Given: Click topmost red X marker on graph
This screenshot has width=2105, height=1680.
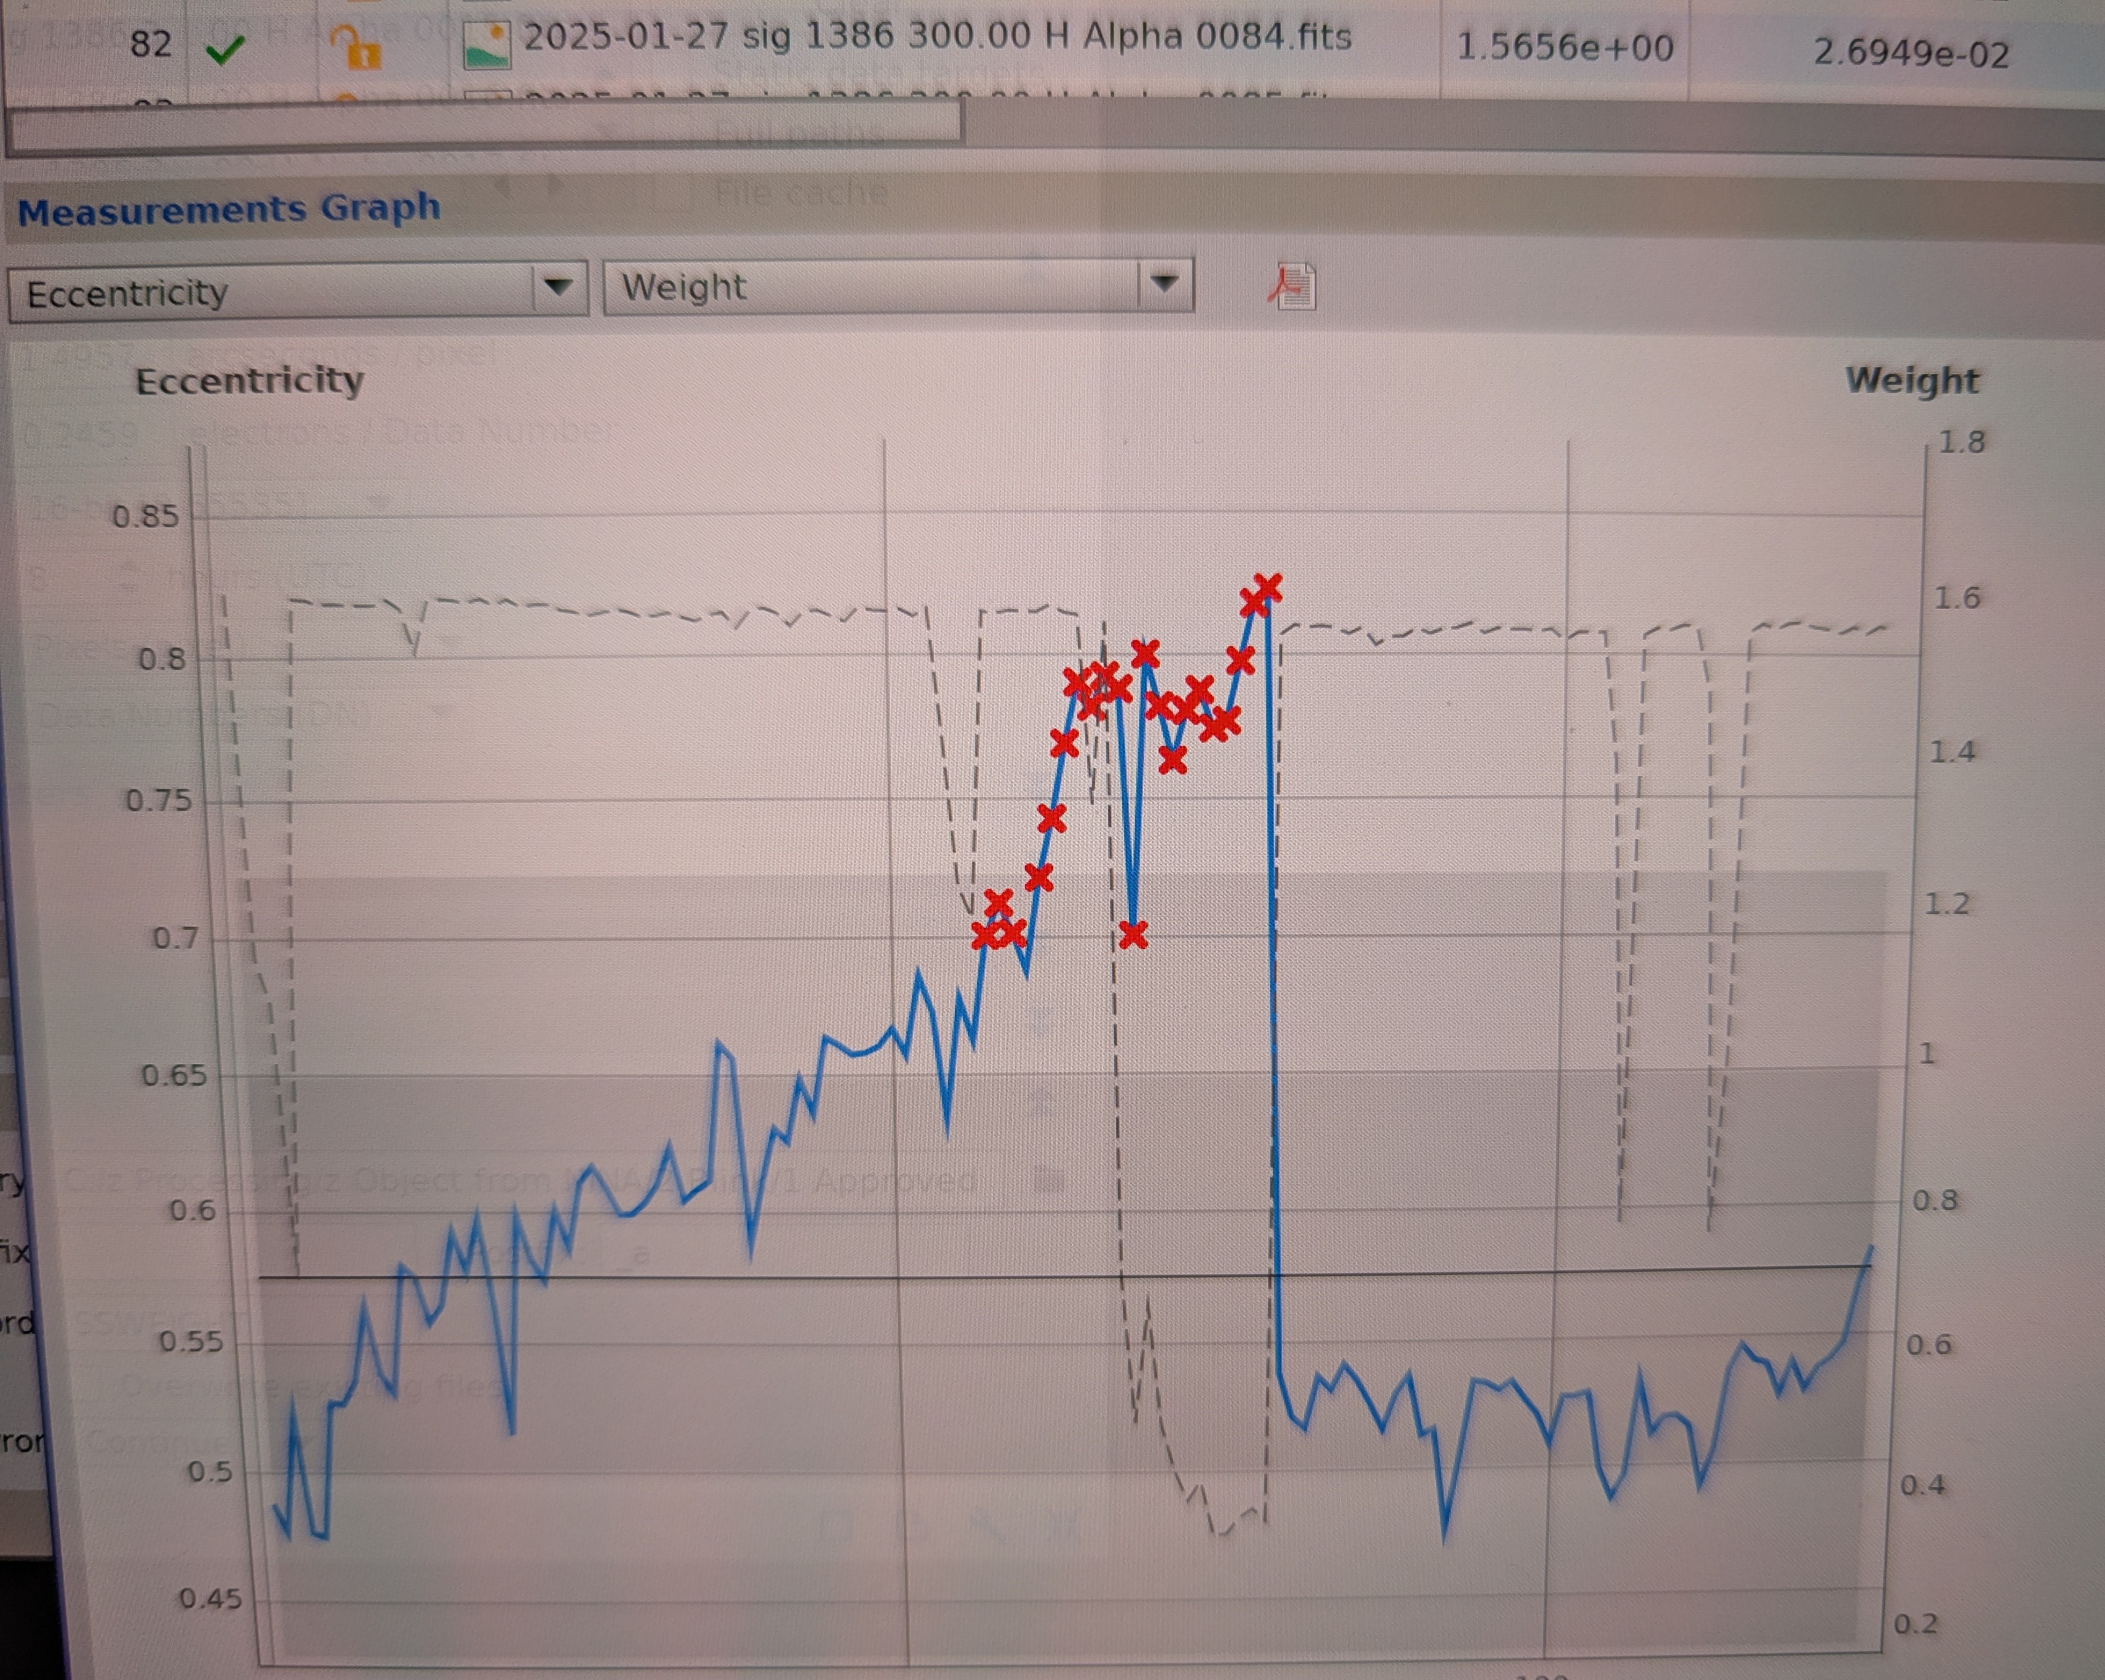Looking at the screenshot, I should click(1267, 587).
